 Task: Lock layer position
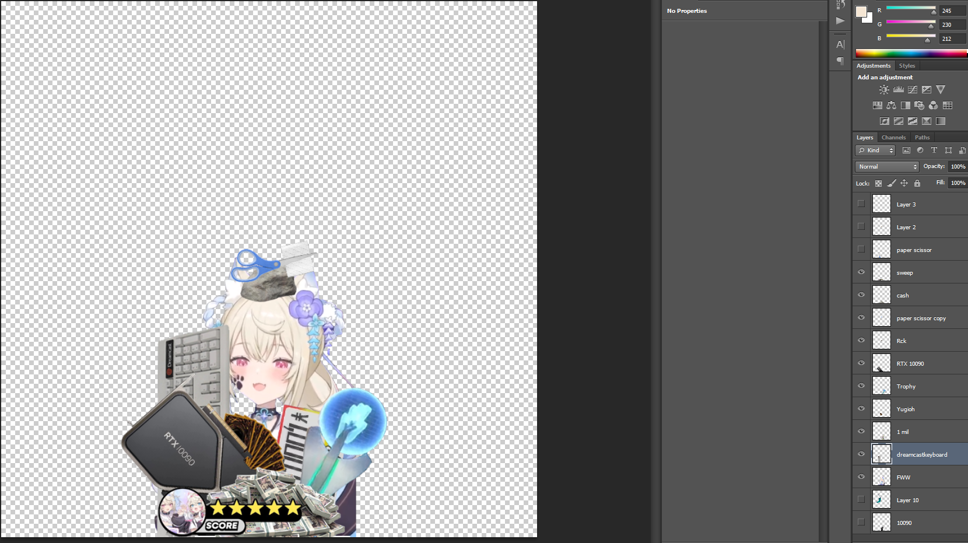(904, 183)
